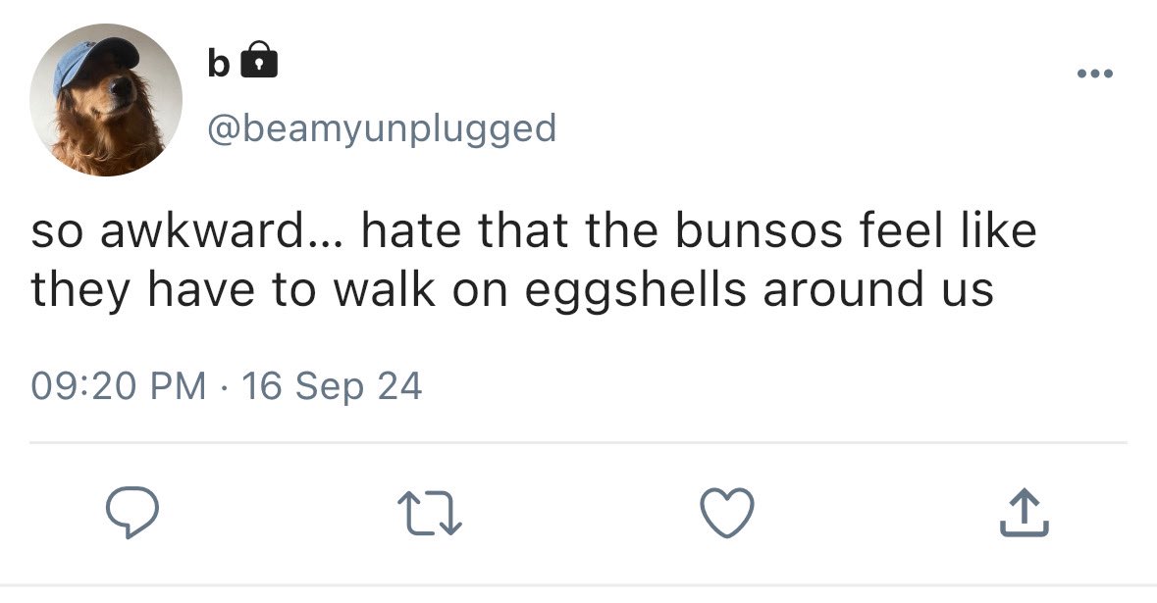
Task: Select the 16 Sep 24 date
Action: pos(332,386)
